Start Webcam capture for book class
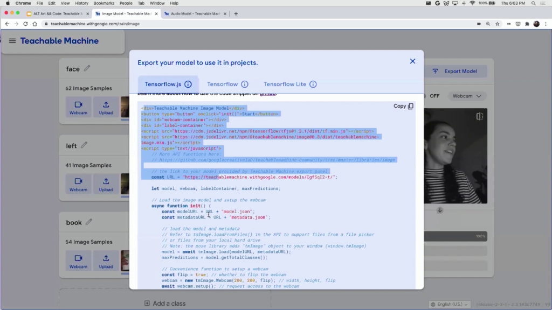Screen dimensions: 552x310 pos(78,262)
